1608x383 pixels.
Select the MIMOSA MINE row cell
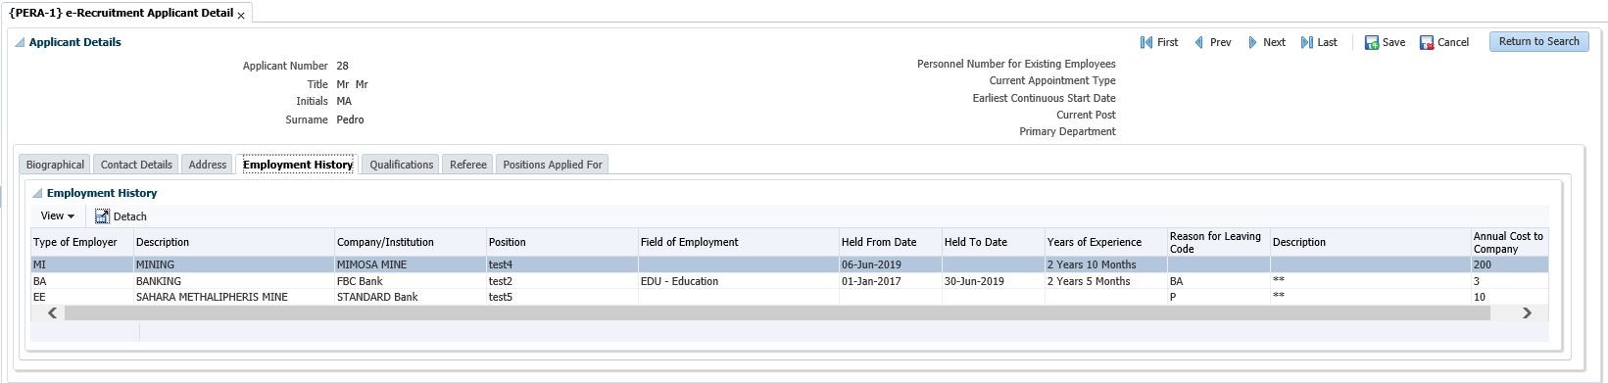click(x=410, y=264)
